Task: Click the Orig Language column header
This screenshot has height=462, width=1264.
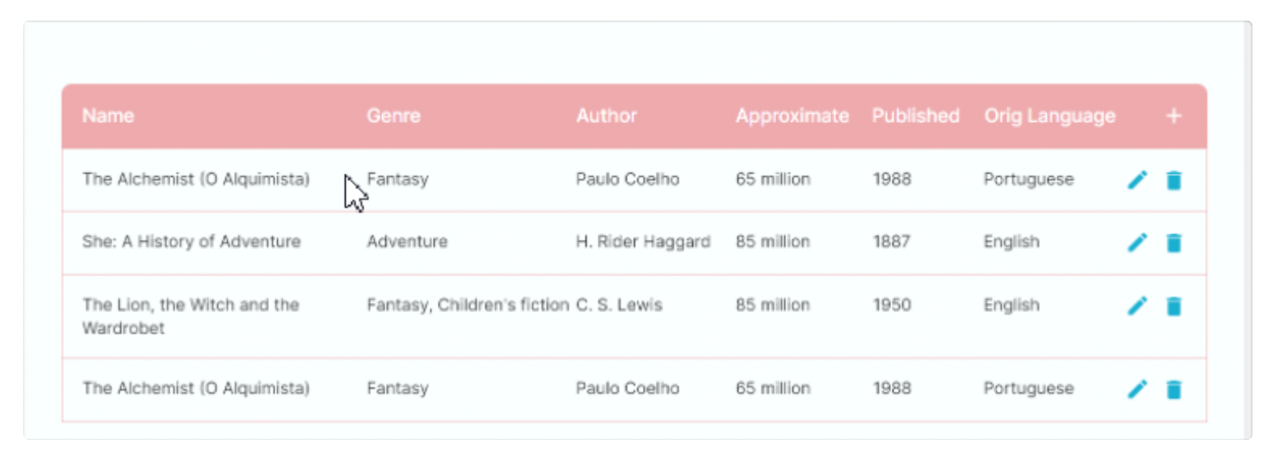Action: (x=1050, y=116)
